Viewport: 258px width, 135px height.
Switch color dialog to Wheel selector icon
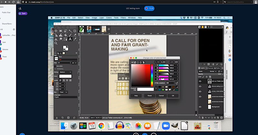(138, 63)
